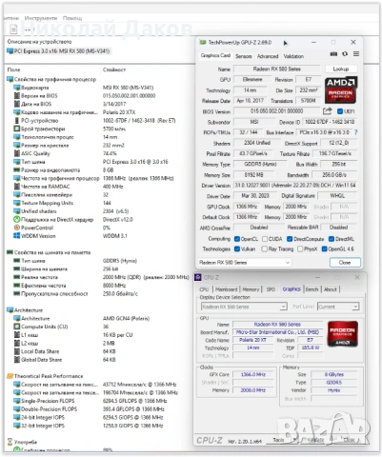Toggle the UEFI checkbox
This screenshot has width=382, height=457.
(340, 111)
